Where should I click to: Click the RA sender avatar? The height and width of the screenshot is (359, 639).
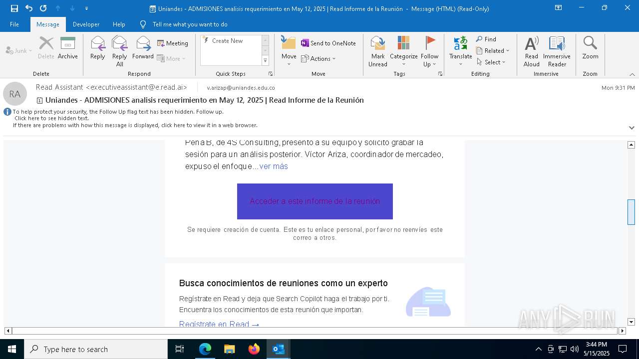(15, 94)
